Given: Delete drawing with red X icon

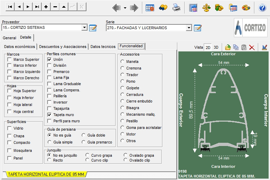Looking at the screenshot, I should [252, 47].
